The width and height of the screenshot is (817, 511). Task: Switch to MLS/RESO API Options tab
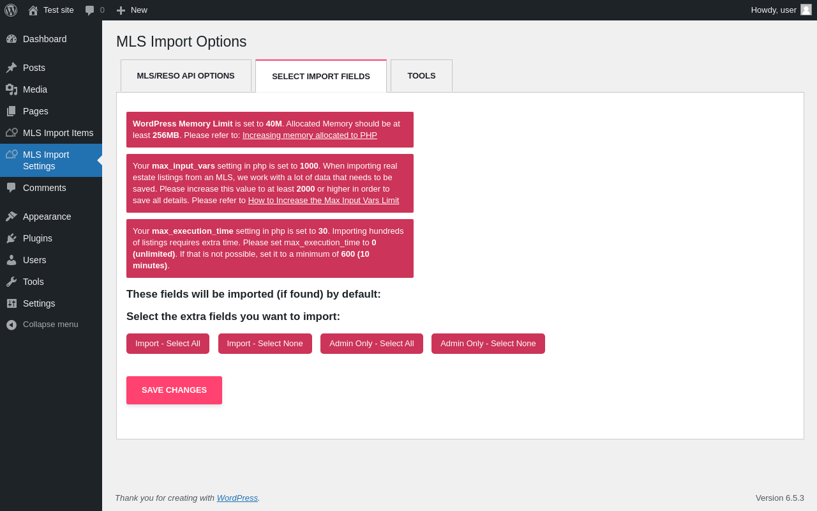pos(186,76)
